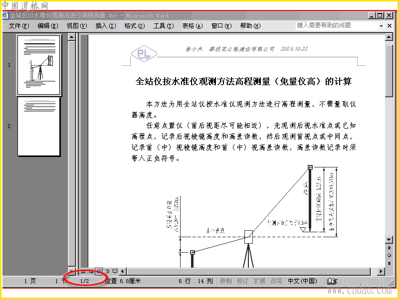
Task: Click the vertical scrollbar thumb
Action: (x=389, y=71)
